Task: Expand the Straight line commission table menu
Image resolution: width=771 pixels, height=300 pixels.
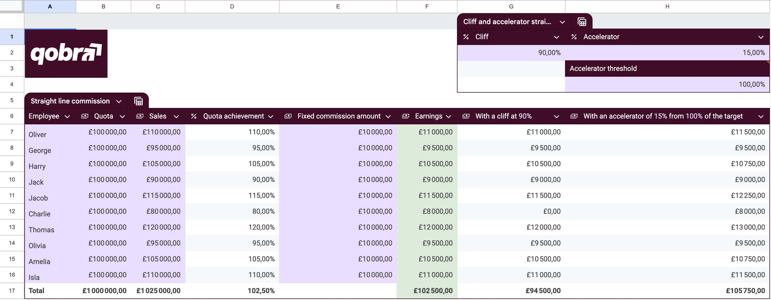Action: [x=119, y=101]
